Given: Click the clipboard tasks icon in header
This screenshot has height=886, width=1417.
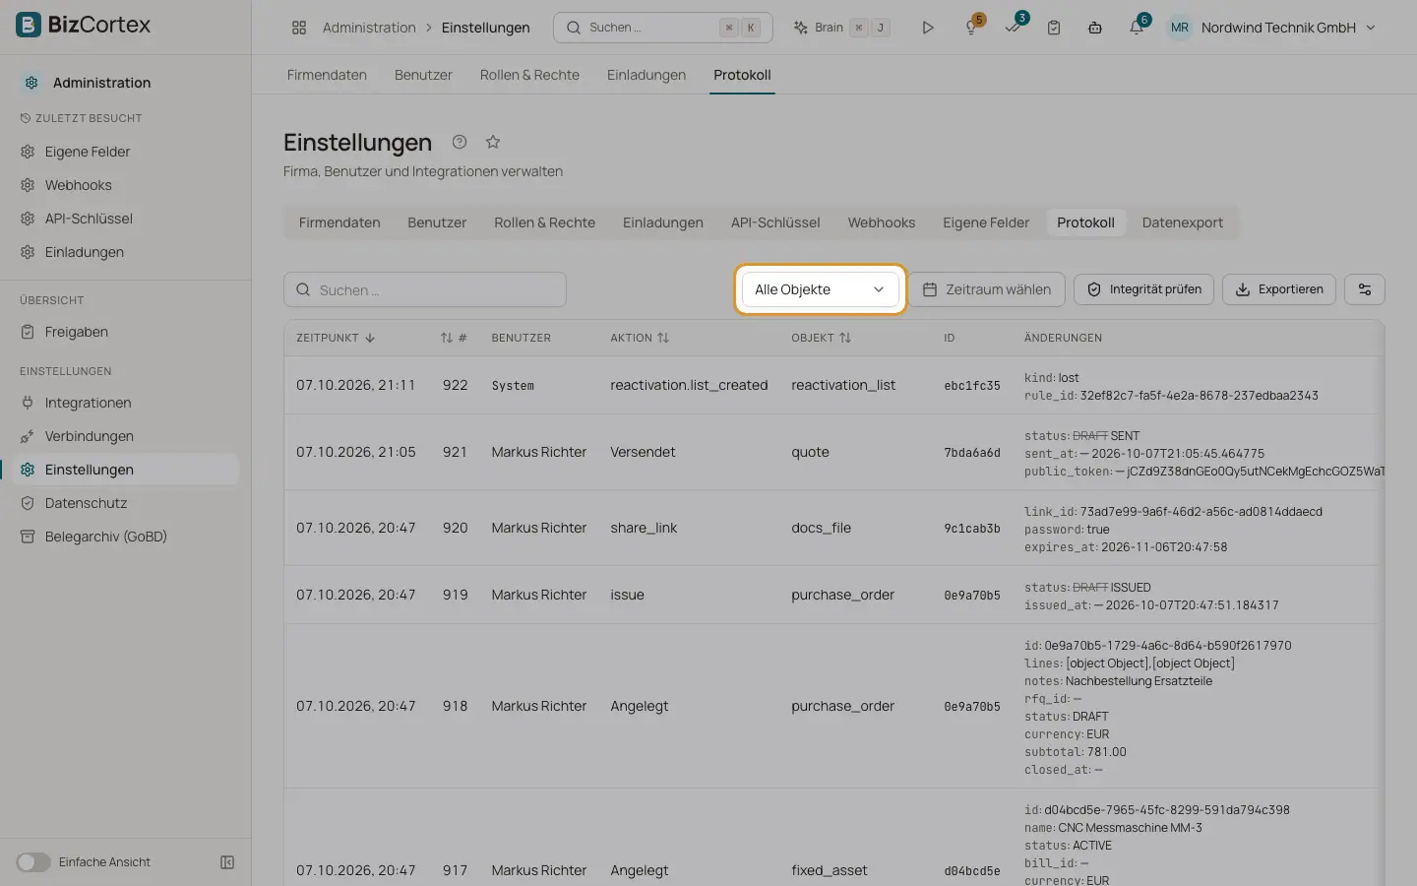Looking at the screenshot, I should coord(1054,28).
